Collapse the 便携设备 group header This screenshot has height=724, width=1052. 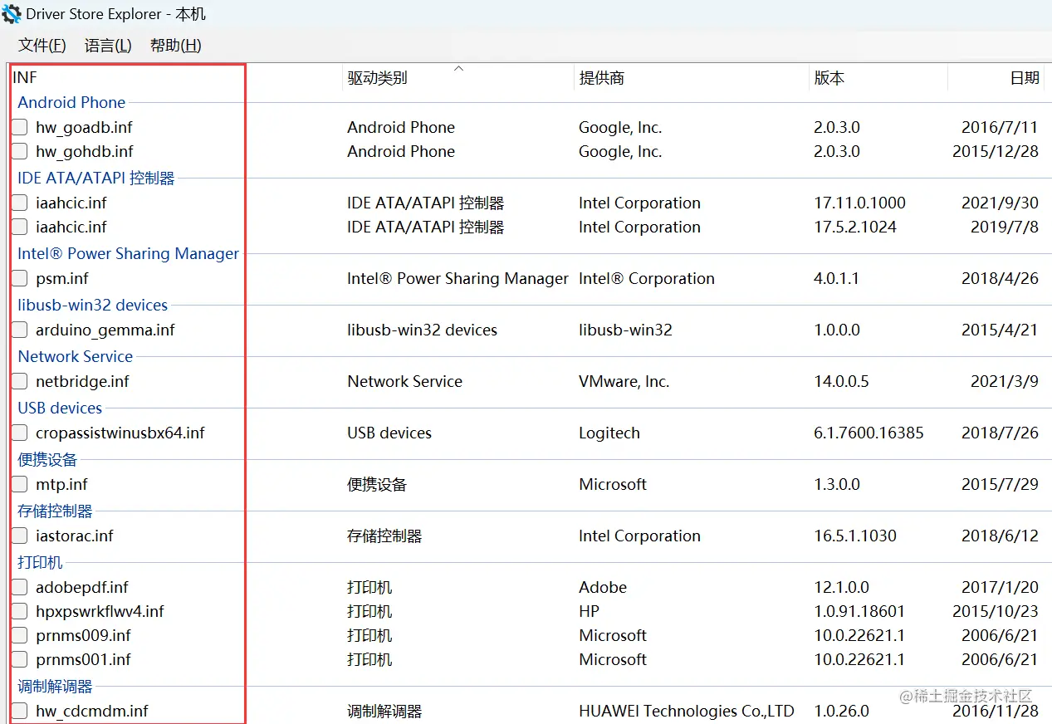tap(47, 460)
